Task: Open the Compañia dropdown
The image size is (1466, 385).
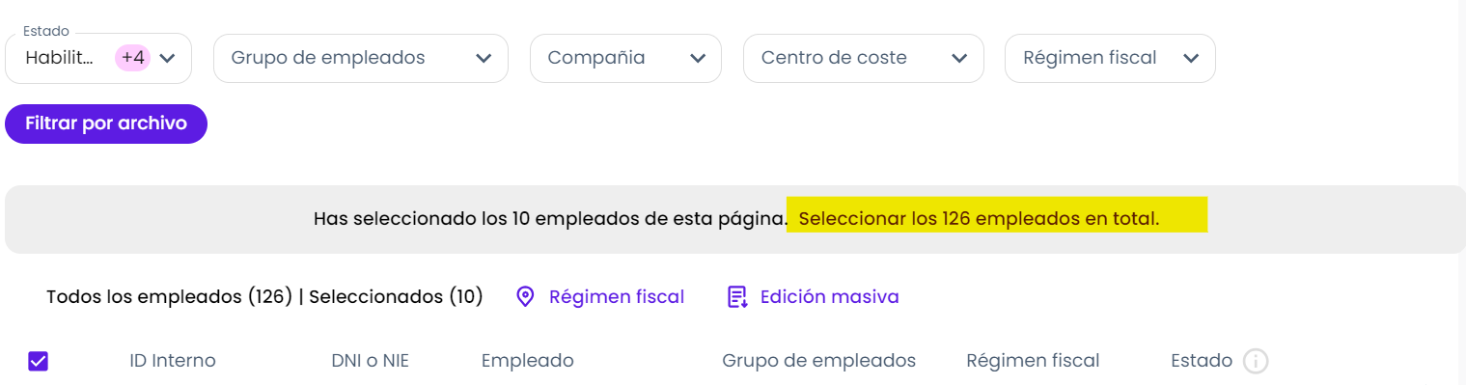Action: pos(625,58)
